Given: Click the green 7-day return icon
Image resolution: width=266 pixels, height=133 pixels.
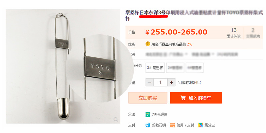Looking at the screenshot, I should tap(148, 114).
